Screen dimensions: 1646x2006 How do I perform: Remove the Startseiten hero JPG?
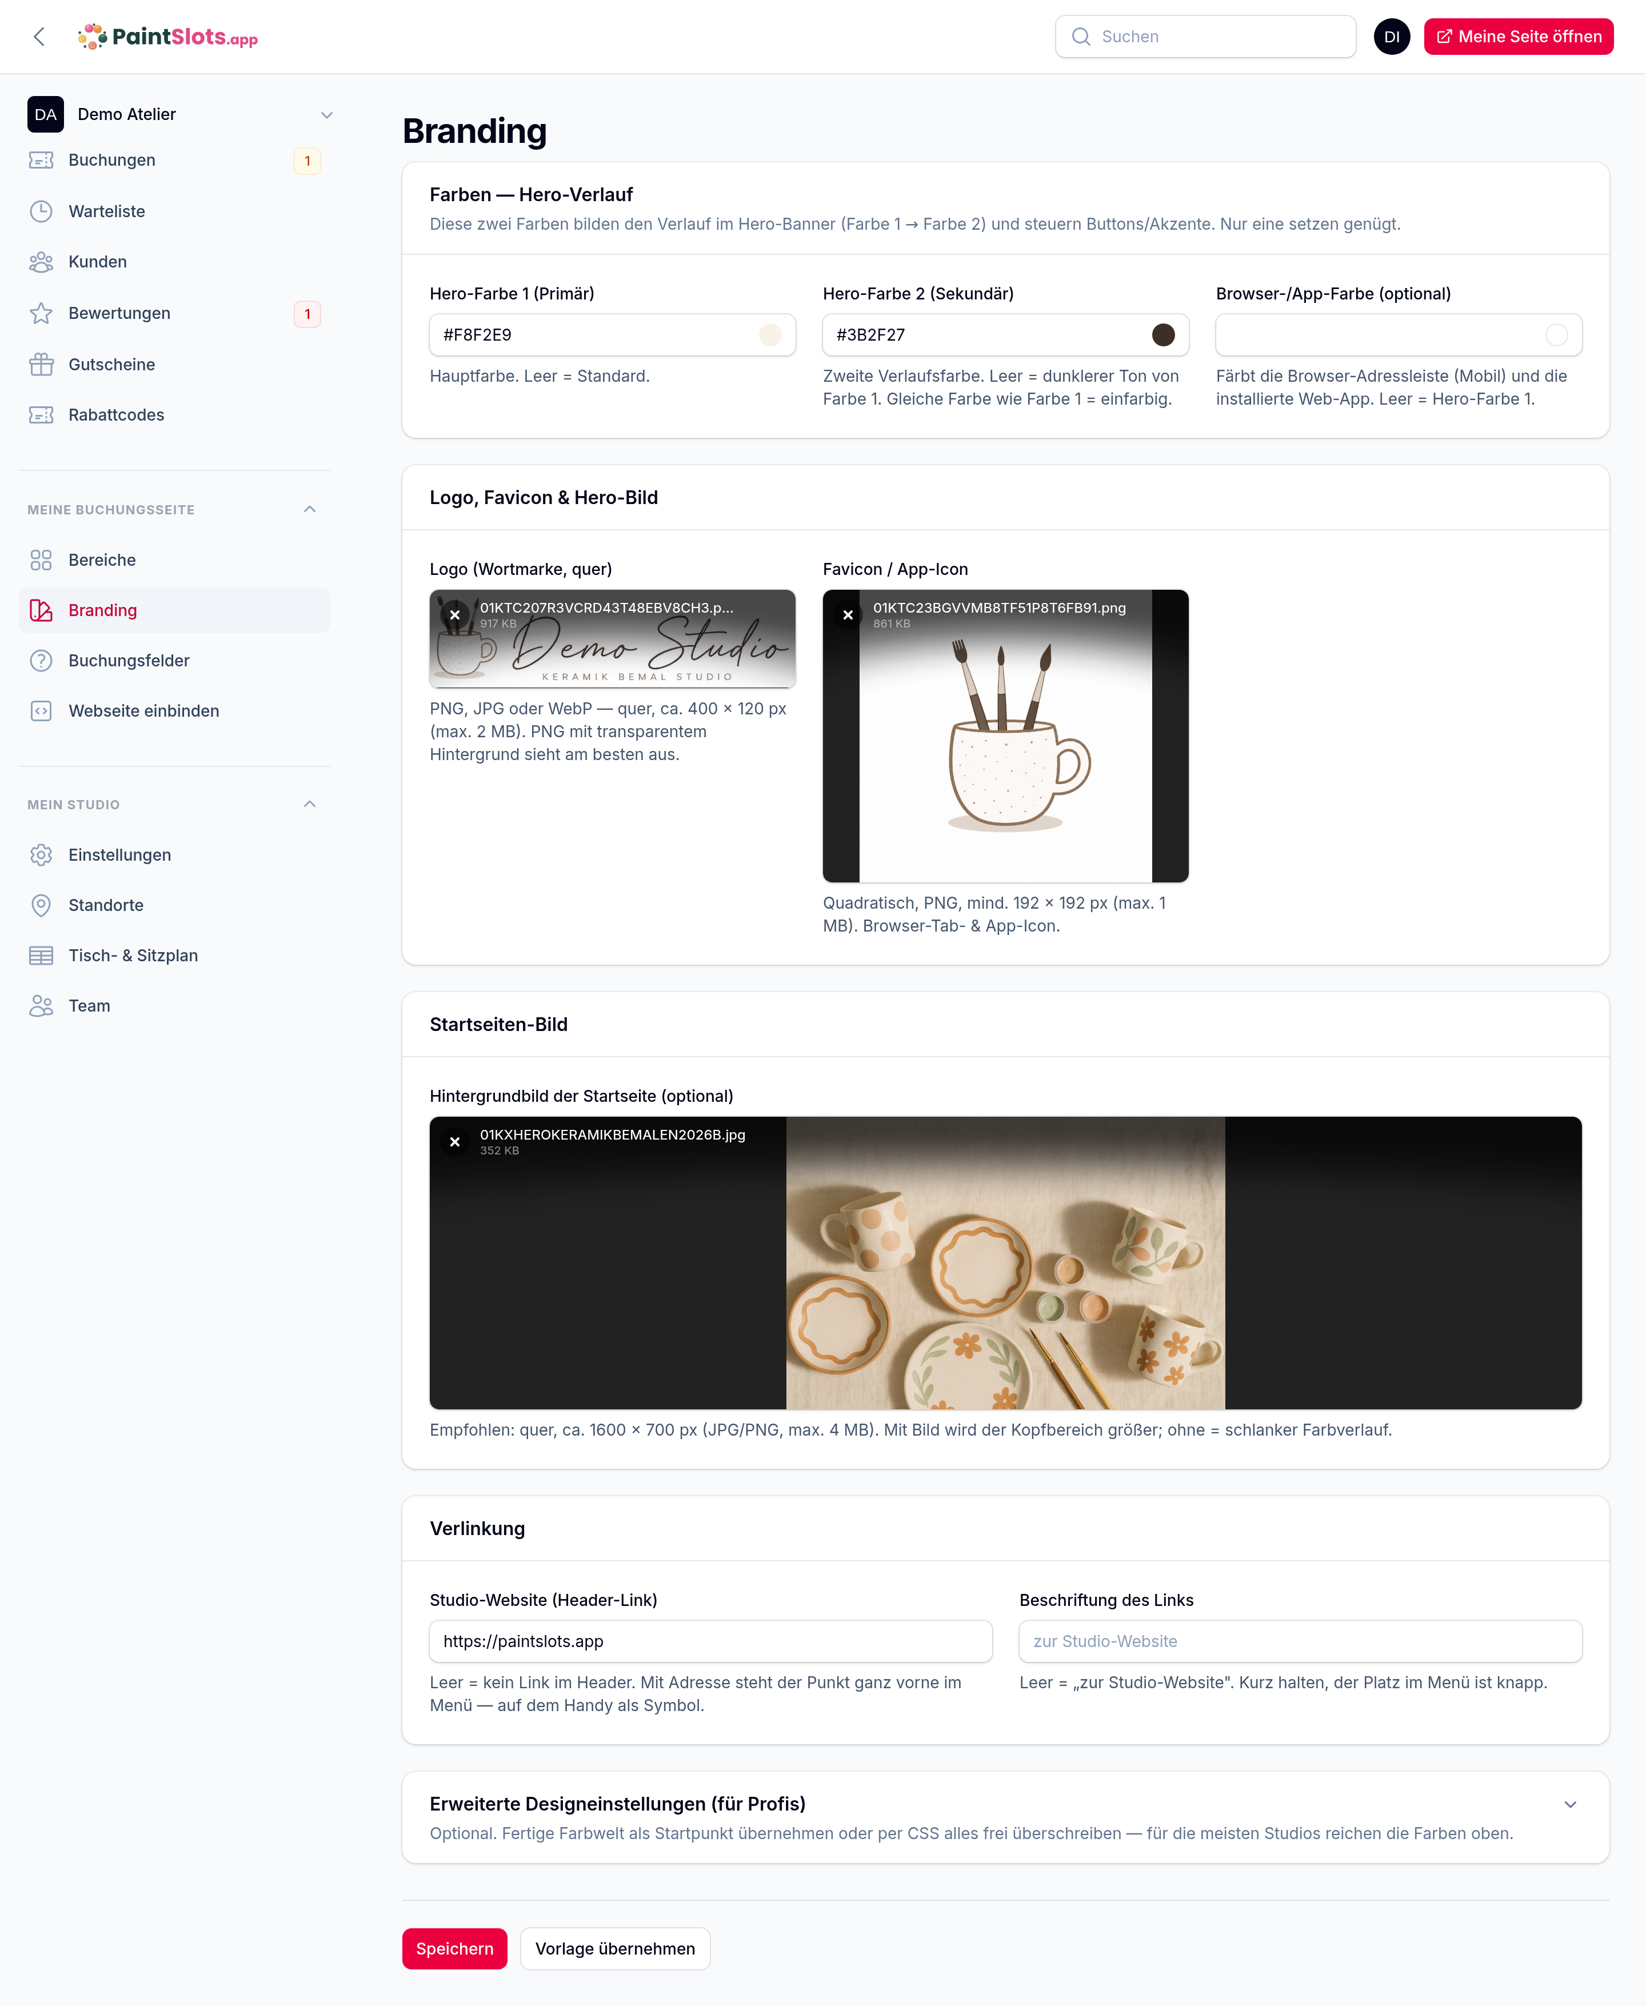click(454, 1142)
